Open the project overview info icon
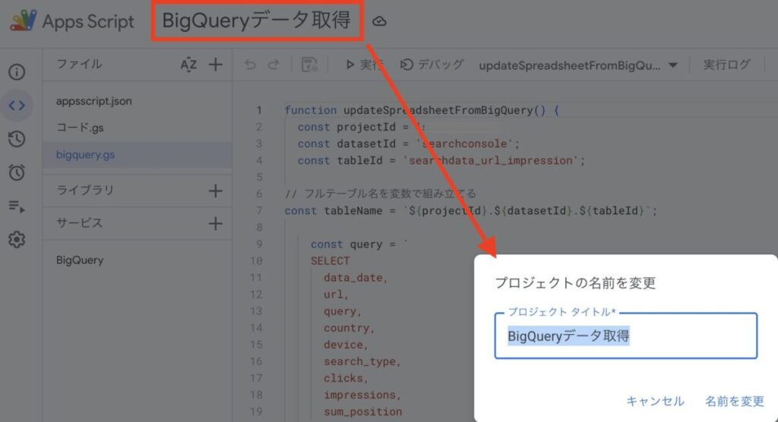This screenshot has width=778, height=422. [17, 72]
